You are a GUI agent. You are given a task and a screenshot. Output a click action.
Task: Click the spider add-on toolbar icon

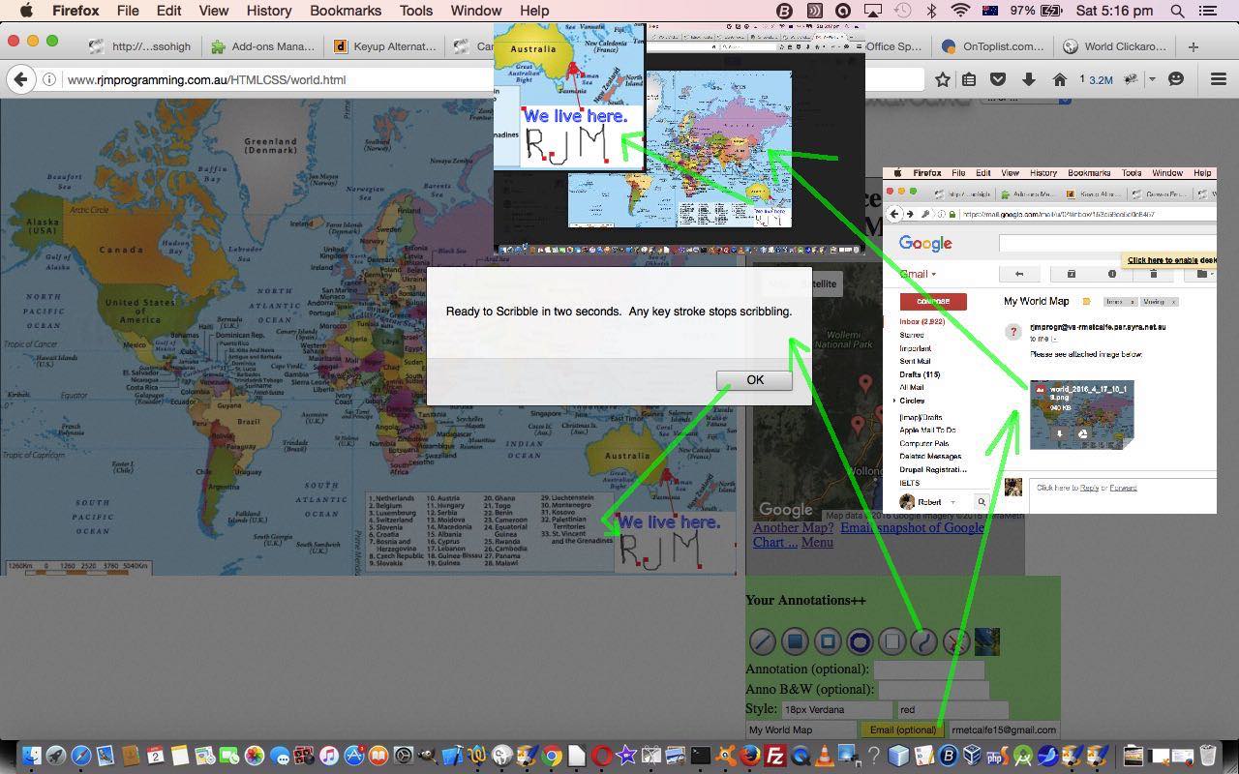click(1129, 79)
